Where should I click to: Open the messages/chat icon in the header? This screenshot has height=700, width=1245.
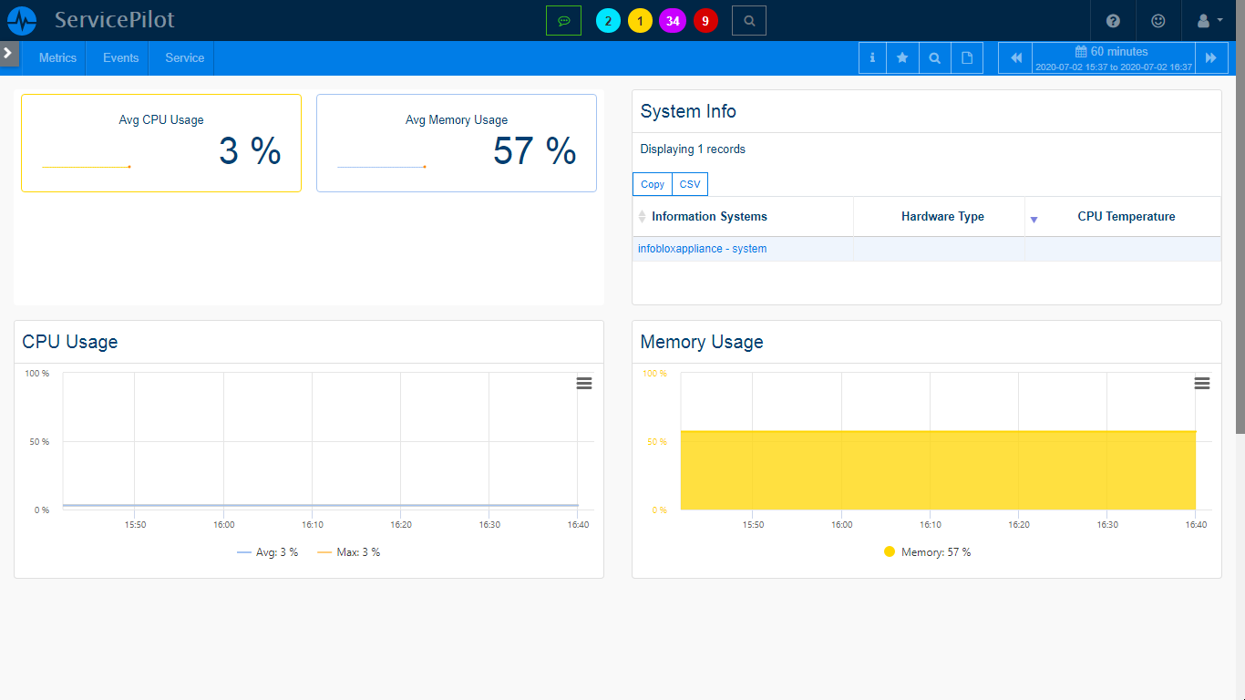coord(564,20)
